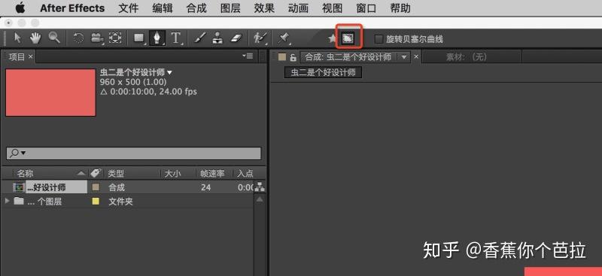Sort by the 帧速率 column header
602x276 pixels.
pos(212,174)
